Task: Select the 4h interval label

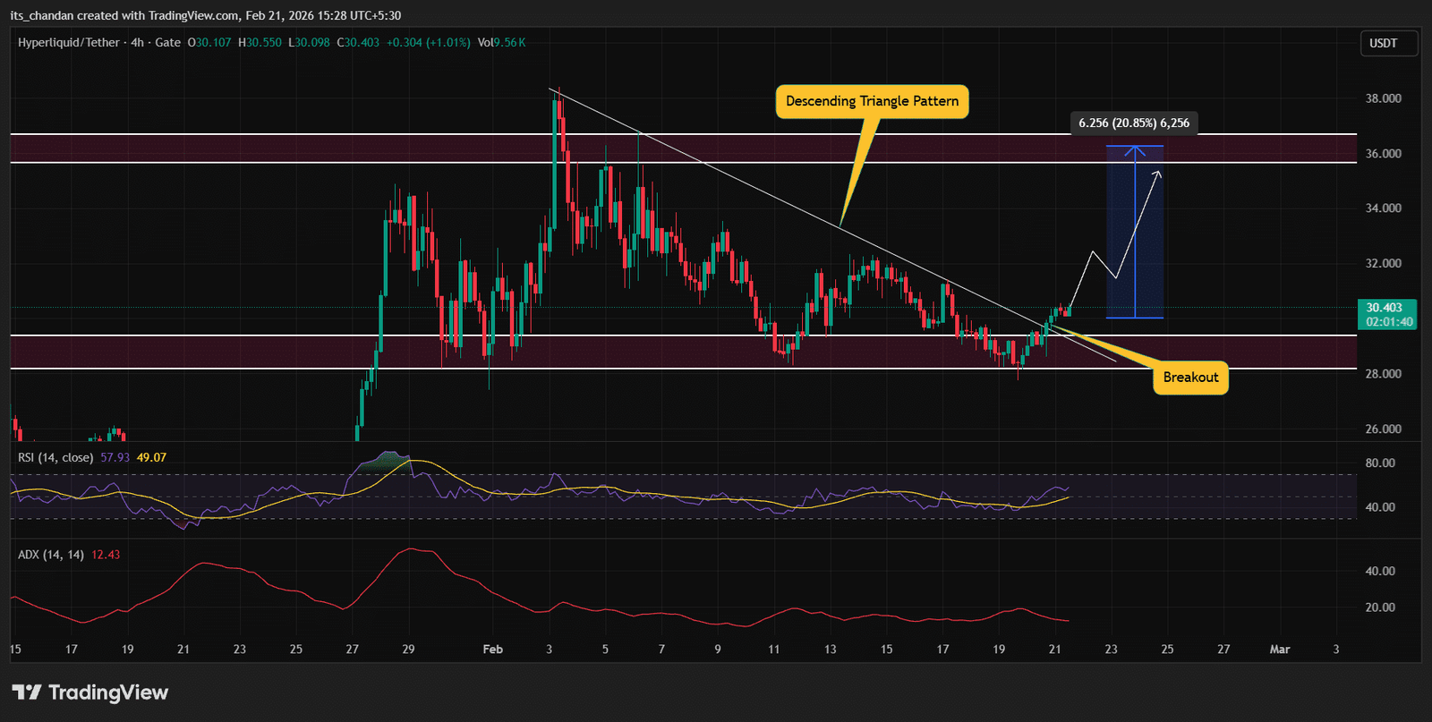Action: click(137, 42)
